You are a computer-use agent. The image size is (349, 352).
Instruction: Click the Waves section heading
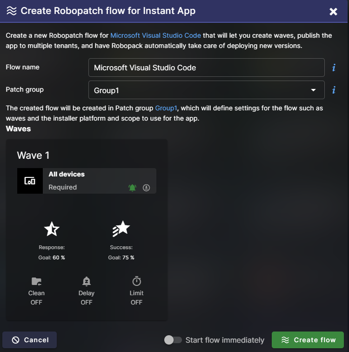tap(19, 129)
